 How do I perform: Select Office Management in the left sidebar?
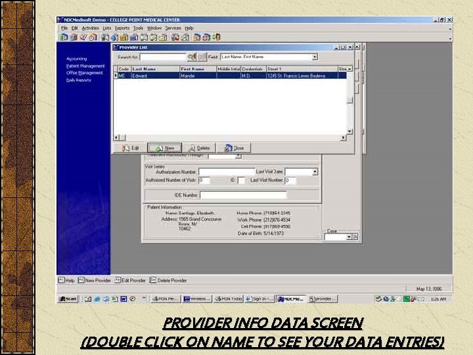click(85, 73)
